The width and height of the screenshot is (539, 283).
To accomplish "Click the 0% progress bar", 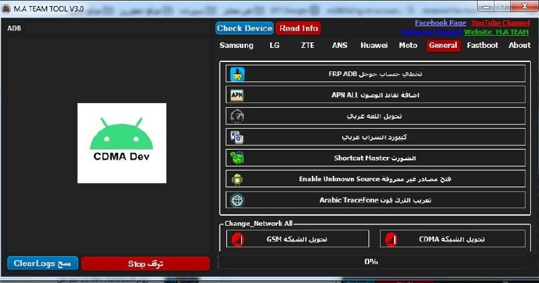I will click(371, 261).
